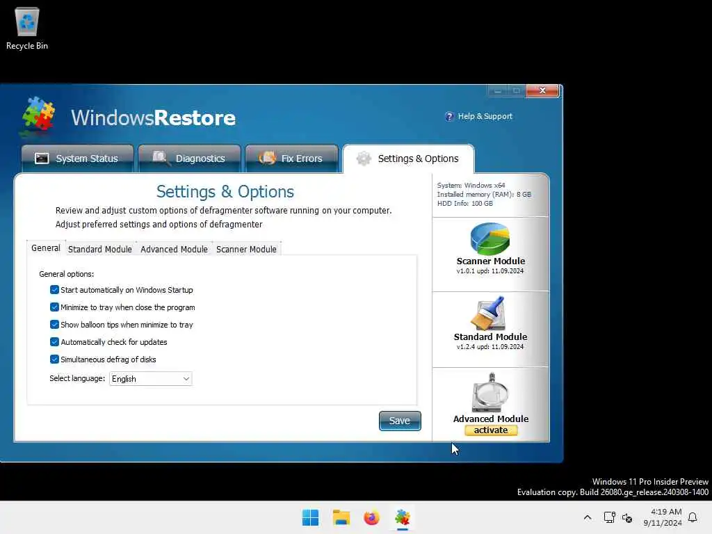
Task: Click the Installed memory (RAM): 8 GB text
Action: pos(484,195)
